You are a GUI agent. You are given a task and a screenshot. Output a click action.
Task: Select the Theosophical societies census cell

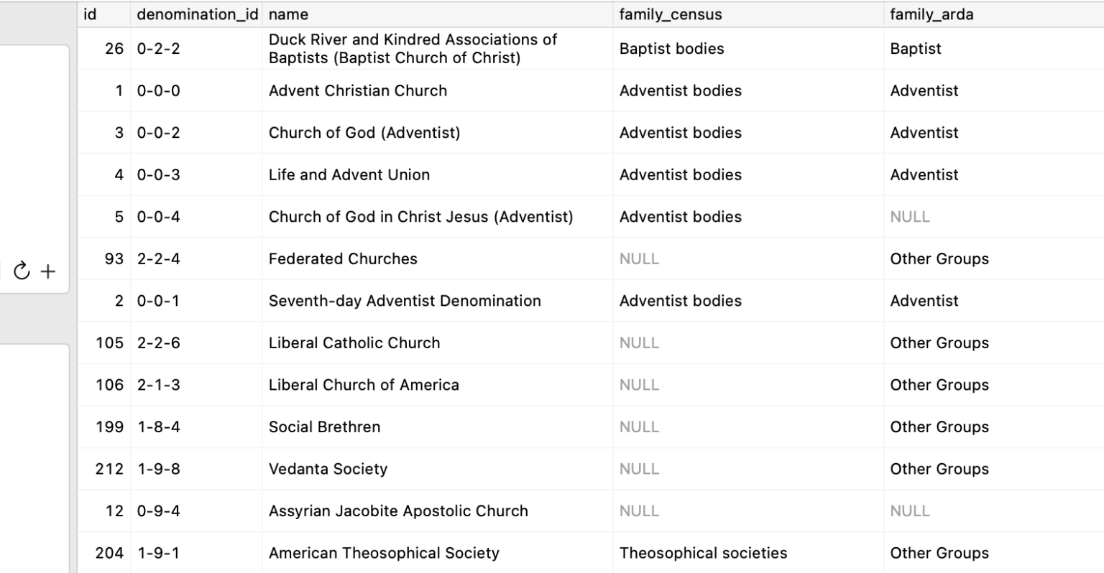tap(703, 554)
